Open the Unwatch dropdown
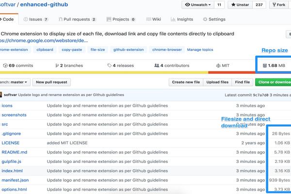Screen dimensions: 291x194 [x=198, y=5]
